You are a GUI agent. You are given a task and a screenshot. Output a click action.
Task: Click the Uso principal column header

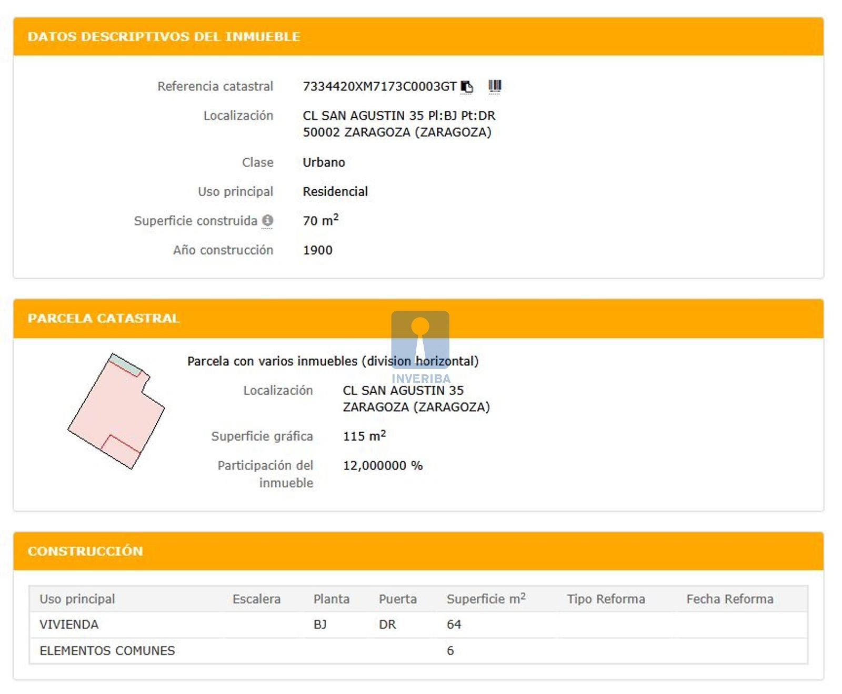[77, 599]
